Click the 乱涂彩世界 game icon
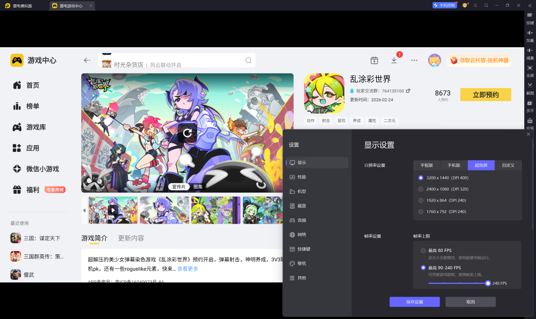This screenshot has height=319, width=536. click(x=324, y=93)
